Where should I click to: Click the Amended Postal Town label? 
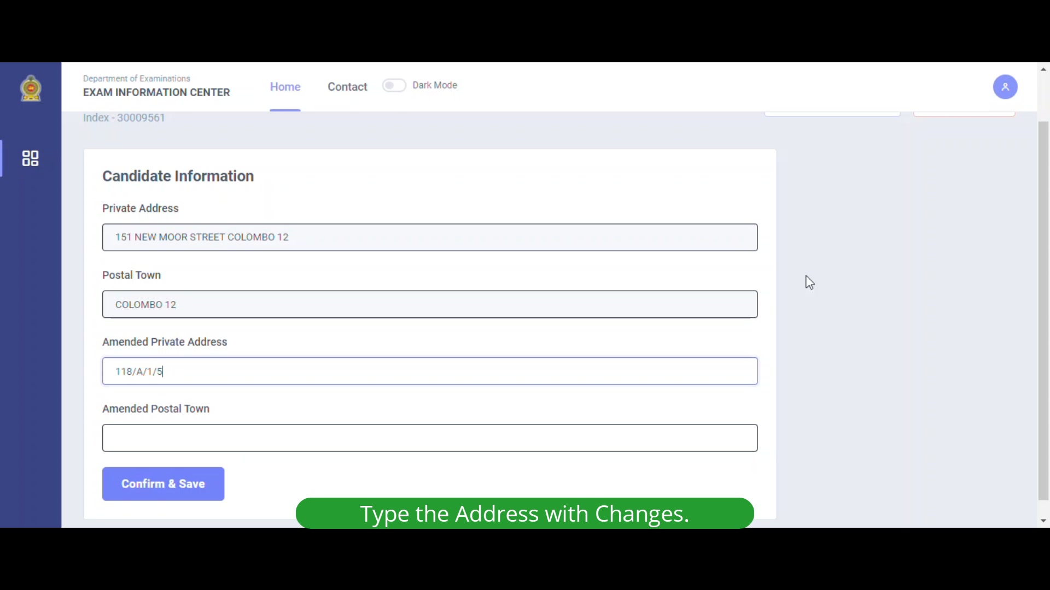tap(156, 409)
